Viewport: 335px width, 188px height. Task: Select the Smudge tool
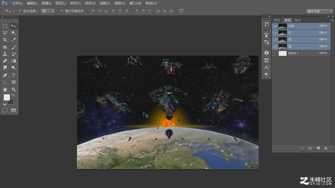click(x=5, y=68)
